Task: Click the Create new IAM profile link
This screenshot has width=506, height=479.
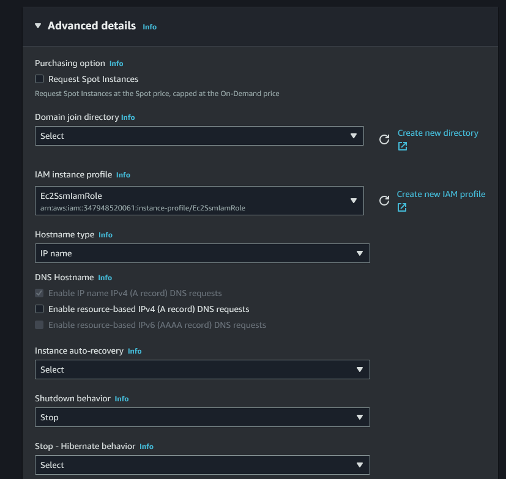Action: coord(441,194)
